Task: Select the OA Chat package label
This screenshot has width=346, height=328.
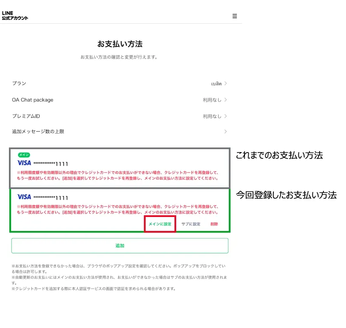Action: pyautogui.click(x=33, y=100)
